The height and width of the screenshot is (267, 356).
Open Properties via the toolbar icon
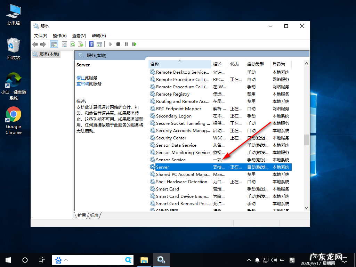point(64,44)
